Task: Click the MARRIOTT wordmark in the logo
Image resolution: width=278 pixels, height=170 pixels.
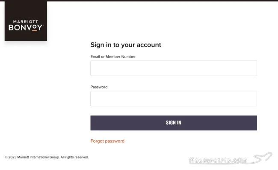Action: [26, 22]
